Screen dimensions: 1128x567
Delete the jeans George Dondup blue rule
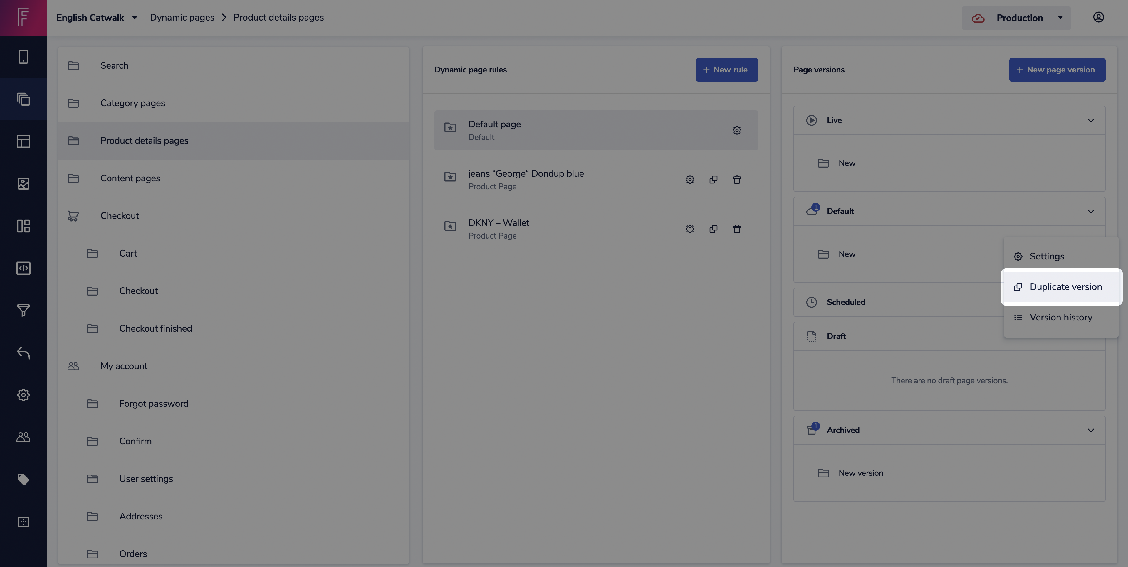point(737,180)
